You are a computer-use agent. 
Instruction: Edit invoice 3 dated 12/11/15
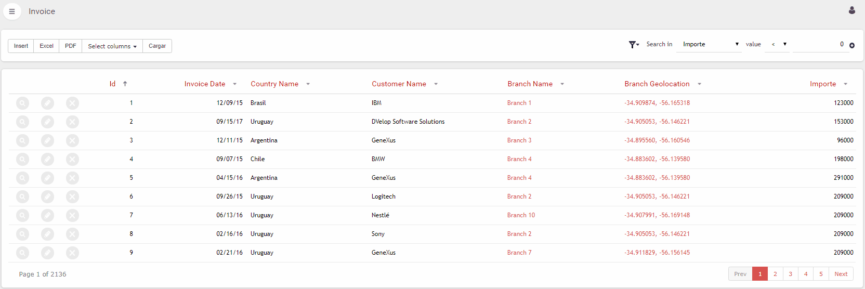click(47, 140)
